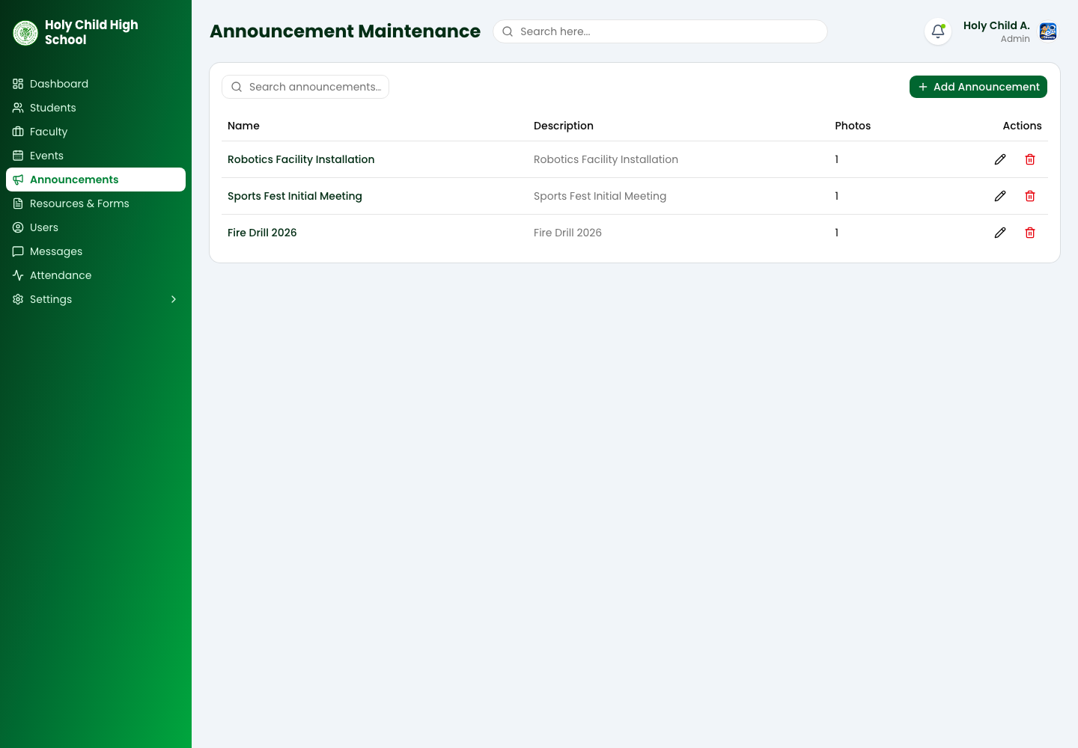Click the top Search here field
The image size is (1078, 748).
(x=660, y=31)
